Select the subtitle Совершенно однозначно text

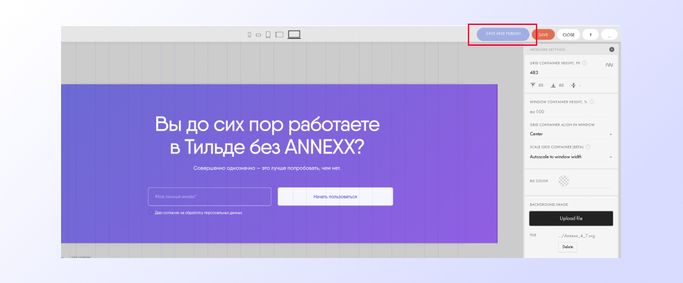pos(267,168)
